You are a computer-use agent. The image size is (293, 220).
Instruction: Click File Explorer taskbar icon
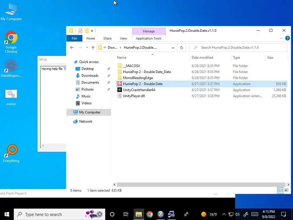(x=139, y=214)
